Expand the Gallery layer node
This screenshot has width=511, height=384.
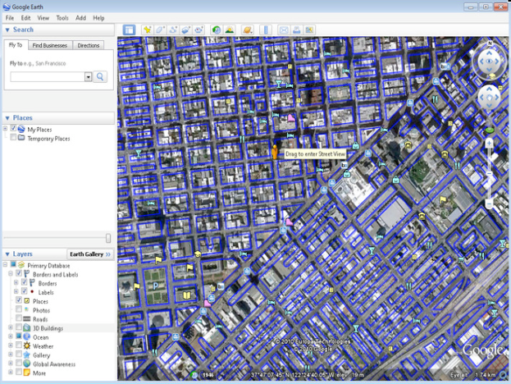(x=11, y=354)
